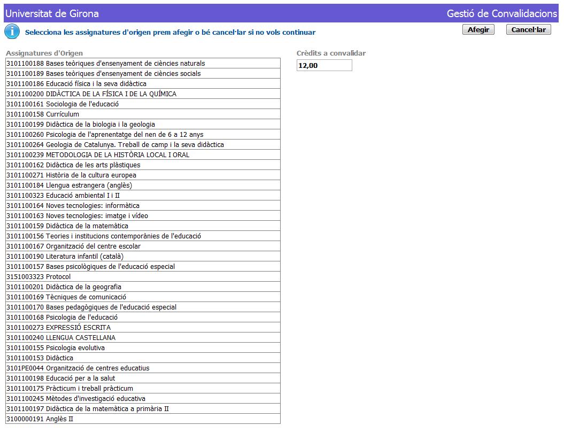
Task: Select Noves tecnologies: imatge i vídeo
Action: [x=97, y=216]
